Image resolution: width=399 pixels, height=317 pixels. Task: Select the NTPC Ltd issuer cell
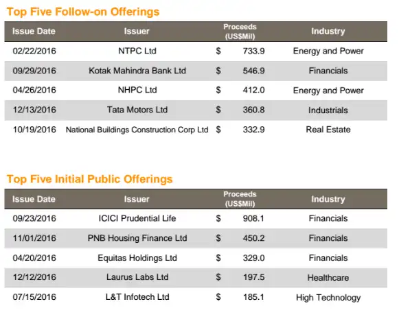pos(137,51)
